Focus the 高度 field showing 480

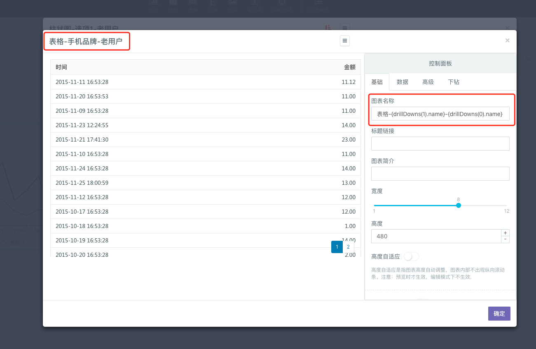(x=436, y=236)
